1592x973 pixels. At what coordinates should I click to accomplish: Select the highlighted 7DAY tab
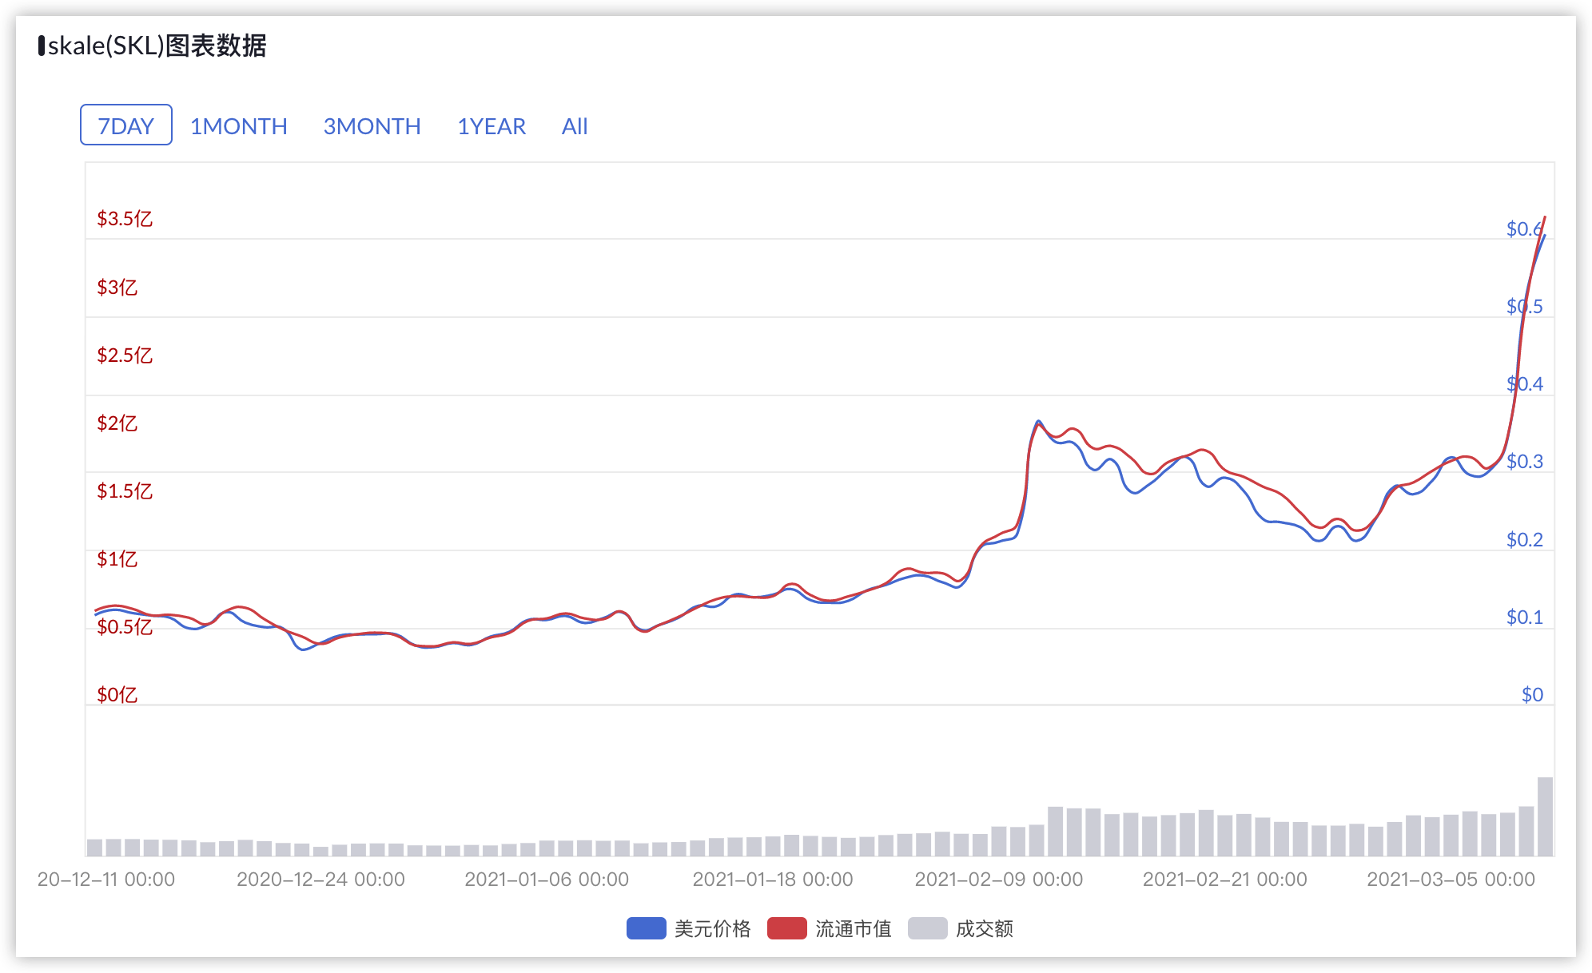pyautogui.click(x=125, y=125)
